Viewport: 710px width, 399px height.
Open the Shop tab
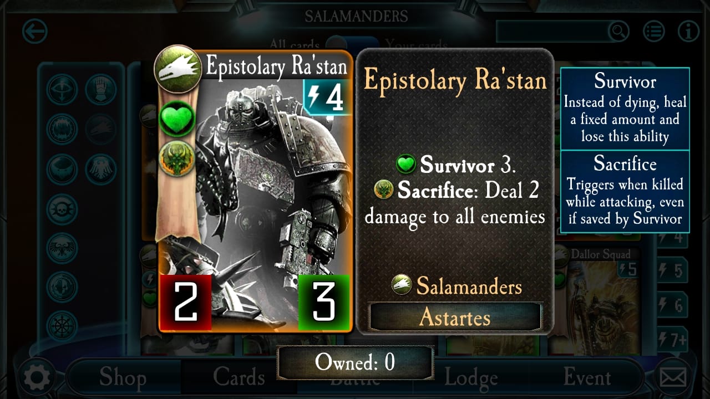(x=123, y=377)
